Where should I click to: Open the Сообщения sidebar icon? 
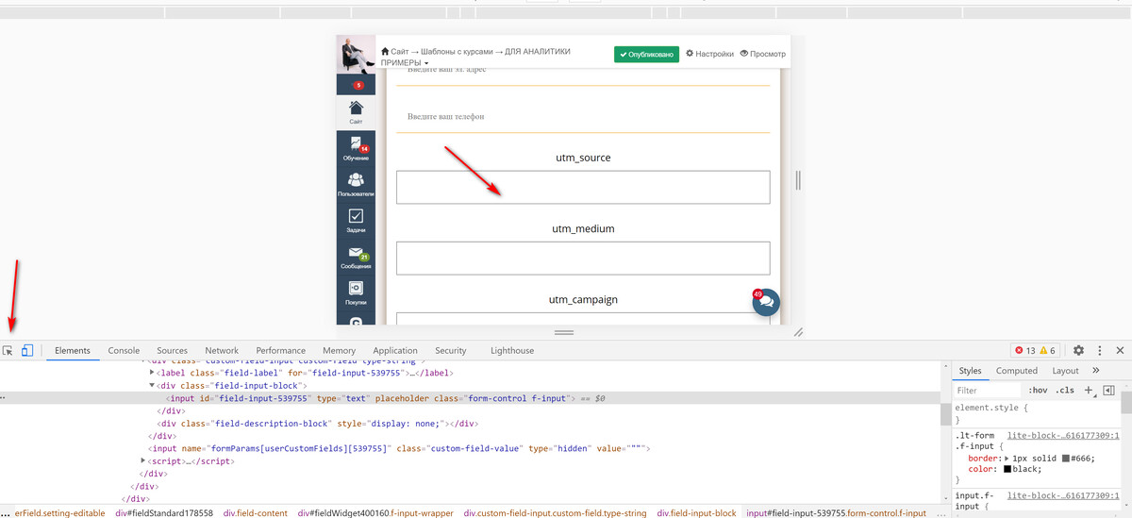(x=356, y=257)
